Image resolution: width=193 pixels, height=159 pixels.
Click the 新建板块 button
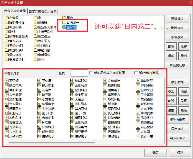pos(177,19)
